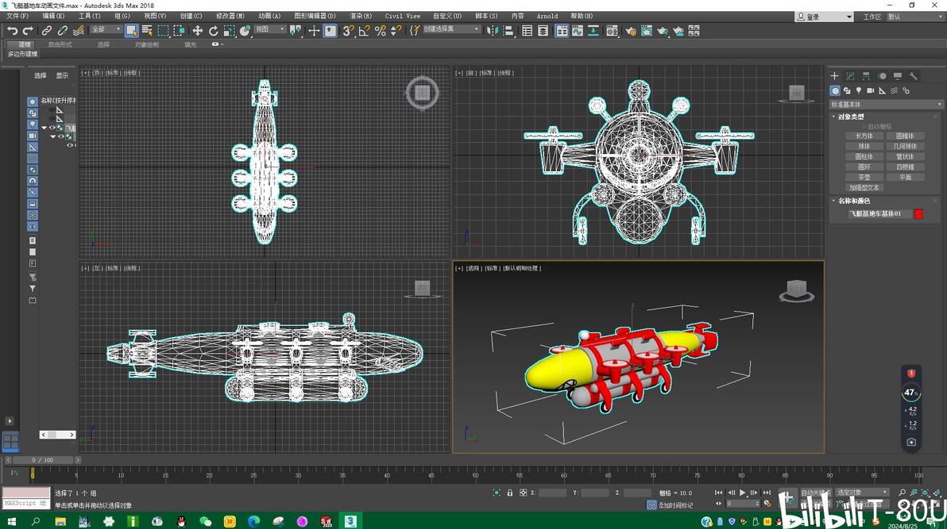The width and height of the screenshot is (947, 529).
Task: Open the Hierarchy command panel tab
Action: (865, 76)
